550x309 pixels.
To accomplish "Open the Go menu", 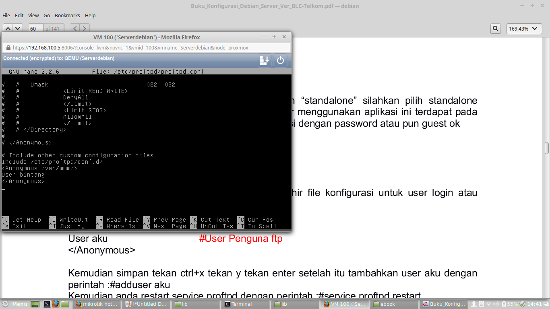I will (47, 15).
